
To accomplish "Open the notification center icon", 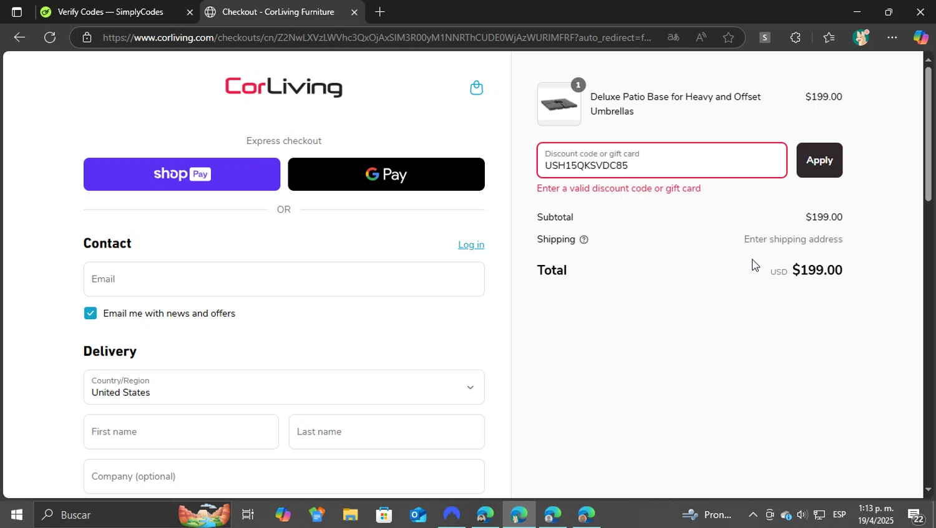I will click(916, 516).
